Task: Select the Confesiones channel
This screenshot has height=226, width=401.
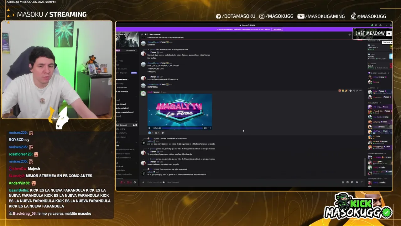Action: pyautogui.click(x=121, y=137)
